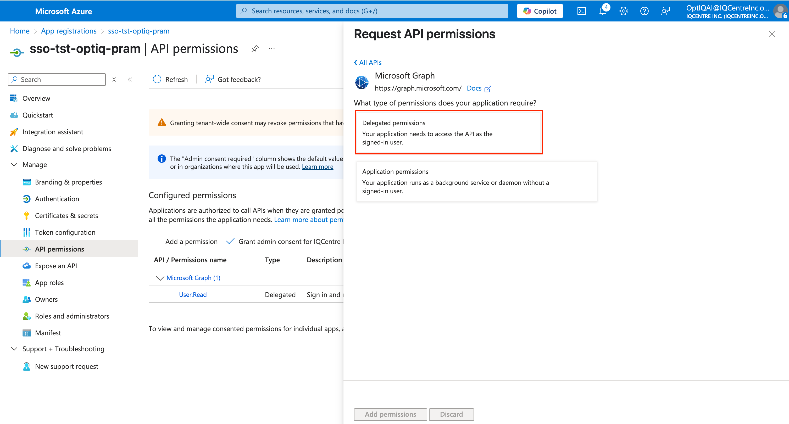The height and width of the screenshot is (424, 789).
Task: Clear the sidebar search box
Action: [114, 80]
